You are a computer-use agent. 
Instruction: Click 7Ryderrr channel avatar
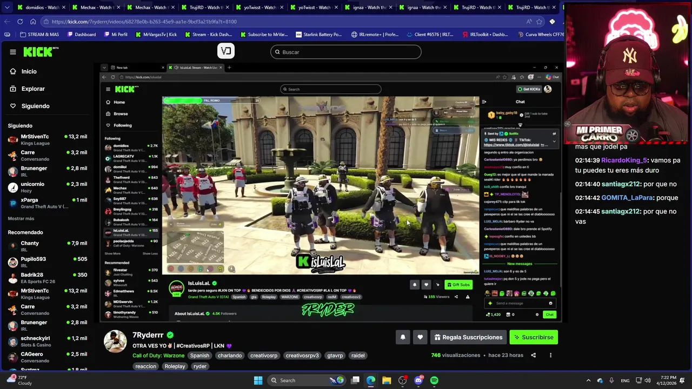pos(115,341)
